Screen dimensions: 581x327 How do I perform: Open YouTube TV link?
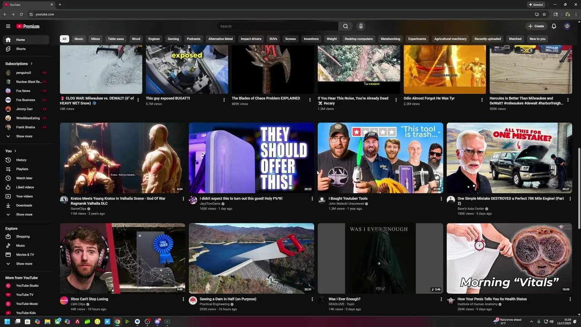27,295
